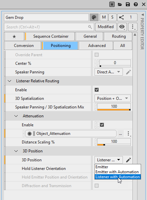The image size is (147, 200).
Task: Click the color palette icon next to Gem Drop
Action: [94, 17]
